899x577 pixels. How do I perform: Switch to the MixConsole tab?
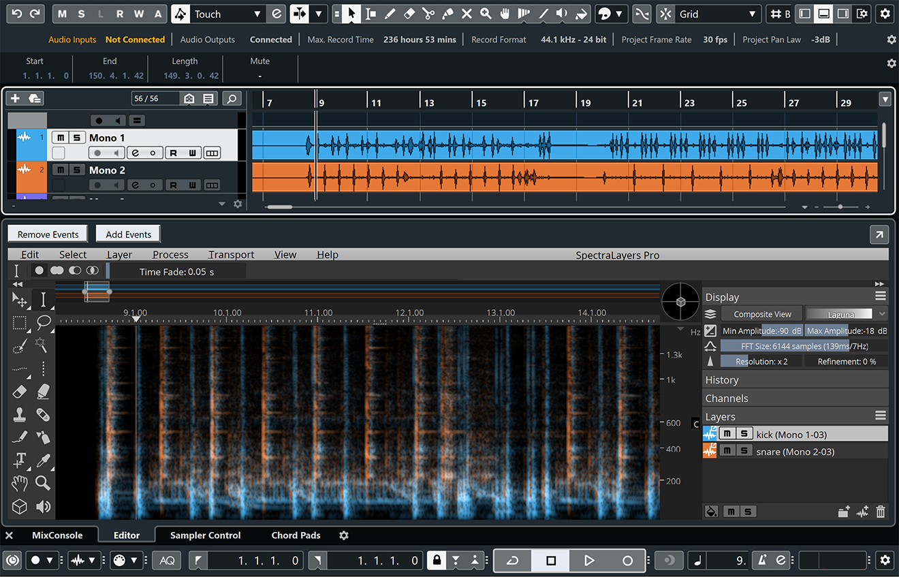tap(57, 535)
